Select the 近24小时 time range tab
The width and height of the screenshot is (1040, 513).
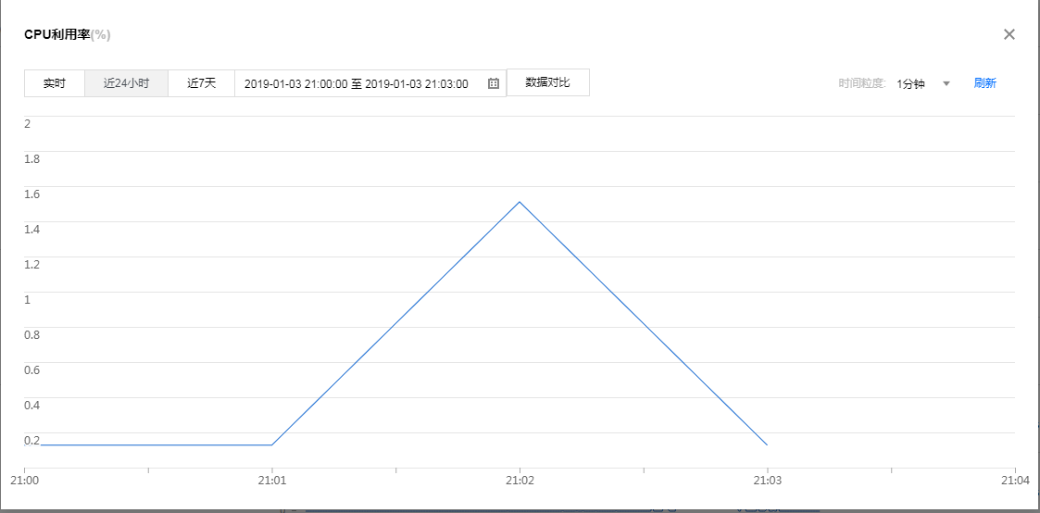pyautogui.click(x=126, y=83)
